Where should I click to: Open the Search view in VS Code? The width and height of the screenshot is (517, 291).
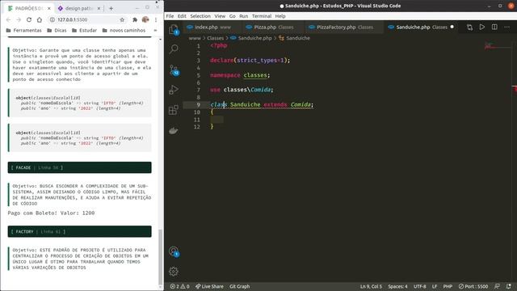pos(174,49)
